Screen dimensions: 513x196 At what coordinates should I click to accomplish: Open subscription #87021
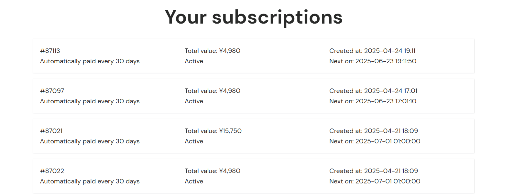point(254,136)
